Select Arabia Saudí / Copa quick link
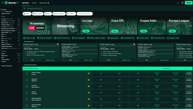This screenshot has height=109, width=193. pyautogui.click(x=158, y=38)
